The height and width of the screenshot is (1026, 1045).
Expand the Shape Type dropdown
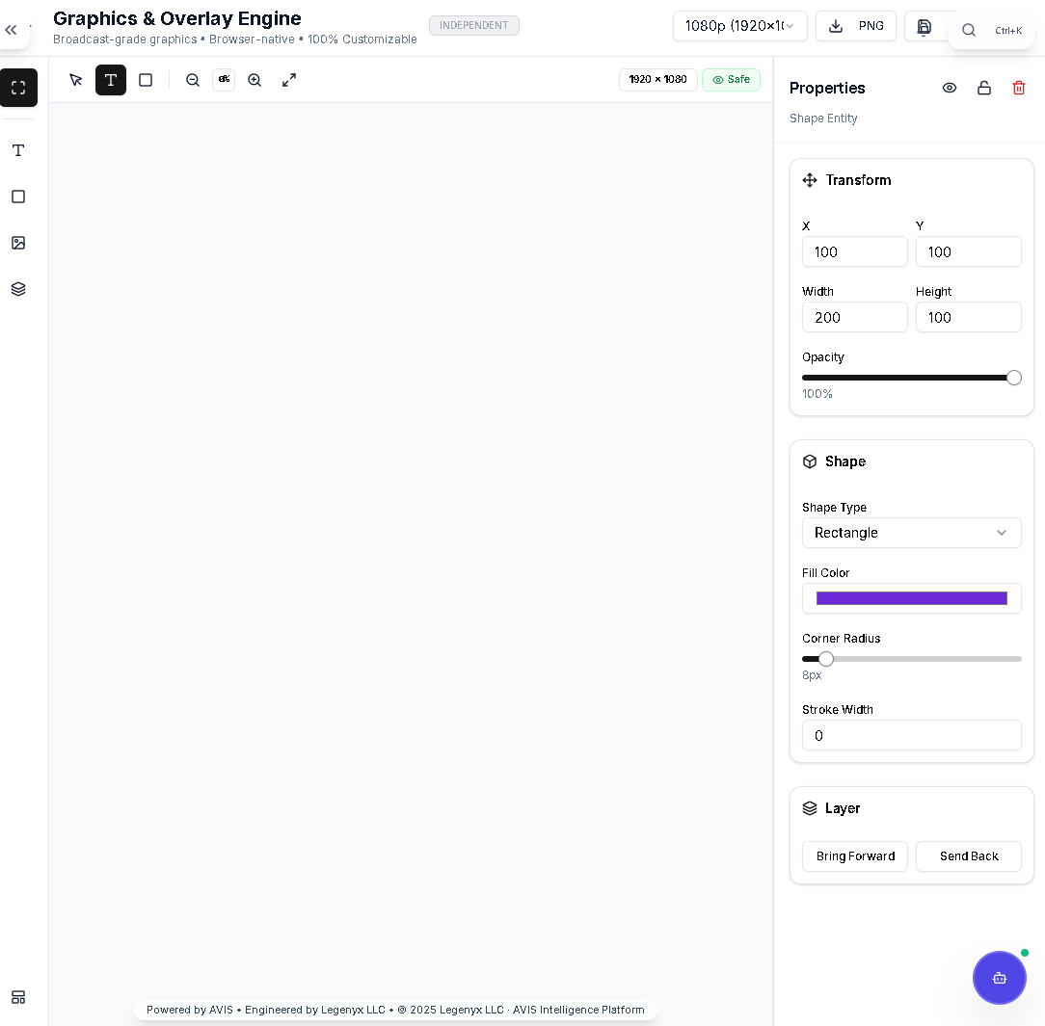(x=911, y=533)
